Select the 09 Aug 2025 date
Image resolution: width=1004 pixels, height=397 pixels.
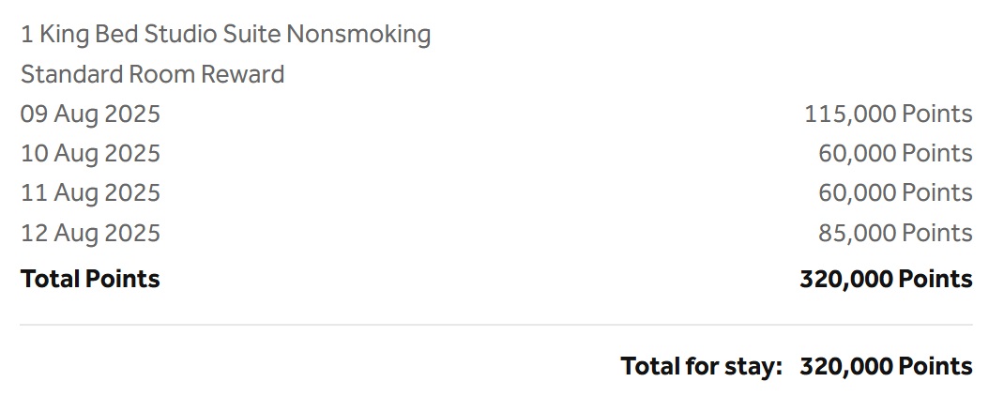pos(90,115)
